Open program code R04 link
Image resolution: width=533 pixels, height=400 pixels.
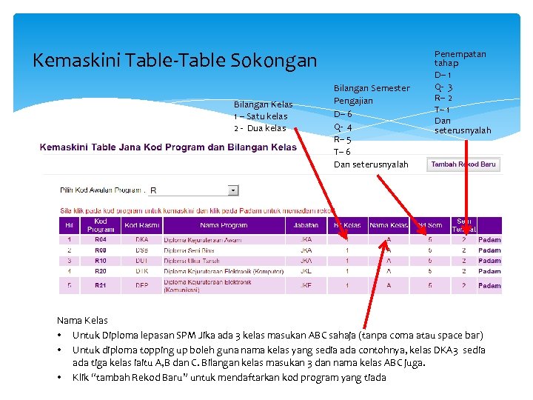[101, 239]
